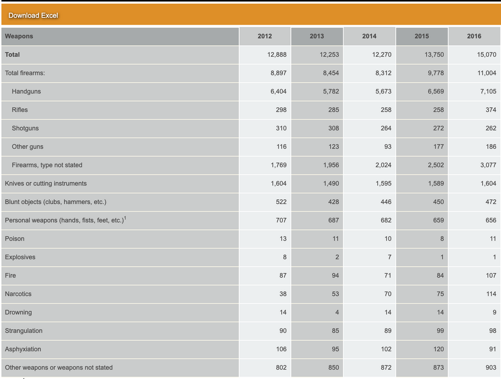Click the Other guns row label
501x379 pixels.
click(28, 147)
